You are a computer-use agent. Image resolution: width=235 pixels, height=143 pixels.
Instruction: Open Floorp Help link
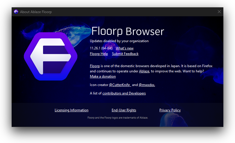pyautogui.click(x=99, y=54)
